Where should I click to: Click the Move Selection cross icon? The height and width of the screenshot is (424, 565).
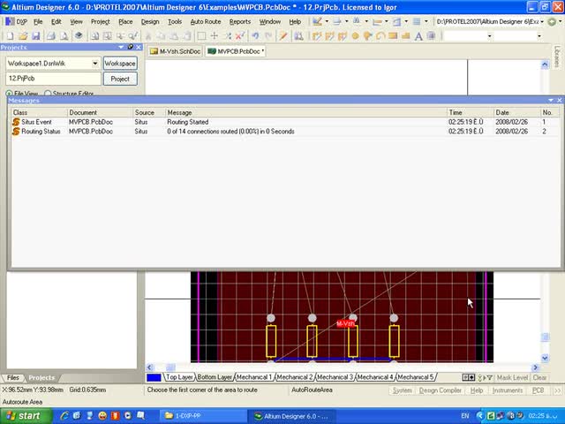click(x=214, y=35)
